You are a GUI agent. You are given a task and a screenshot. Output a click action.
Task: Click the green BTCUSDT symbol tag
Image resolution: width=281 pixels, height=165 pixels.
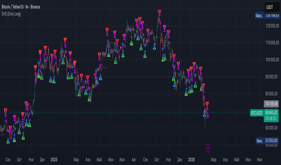tap(257, 113)
